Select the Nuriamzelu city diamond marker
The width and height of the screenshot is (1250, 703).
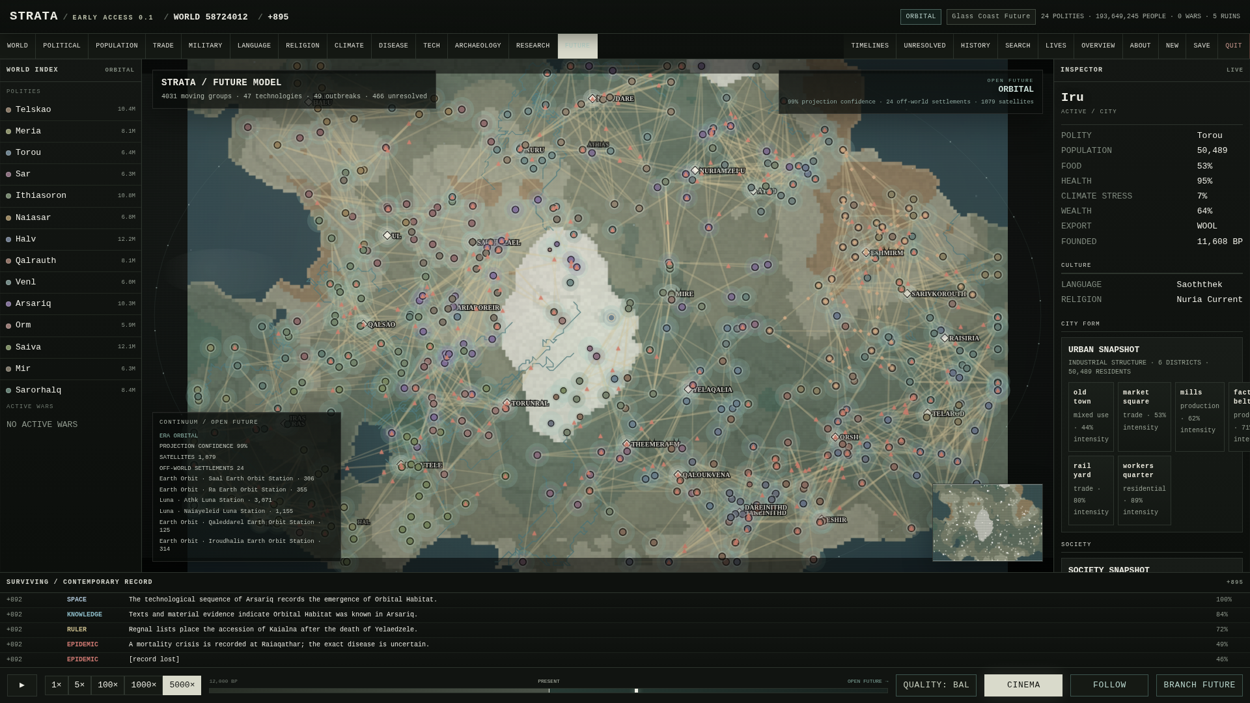point(695,171)
